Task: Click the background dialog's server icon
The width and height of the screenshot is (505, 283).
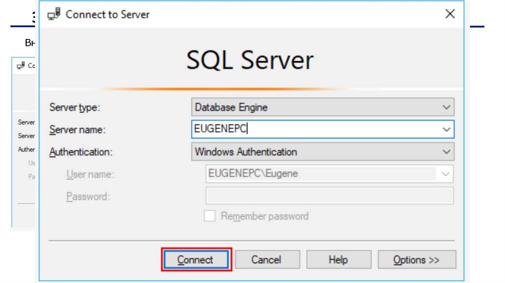Action: tap(21, 66)
